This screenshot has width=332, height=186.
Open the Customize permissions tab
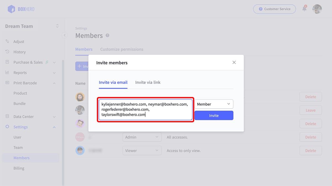pos(122,49)
